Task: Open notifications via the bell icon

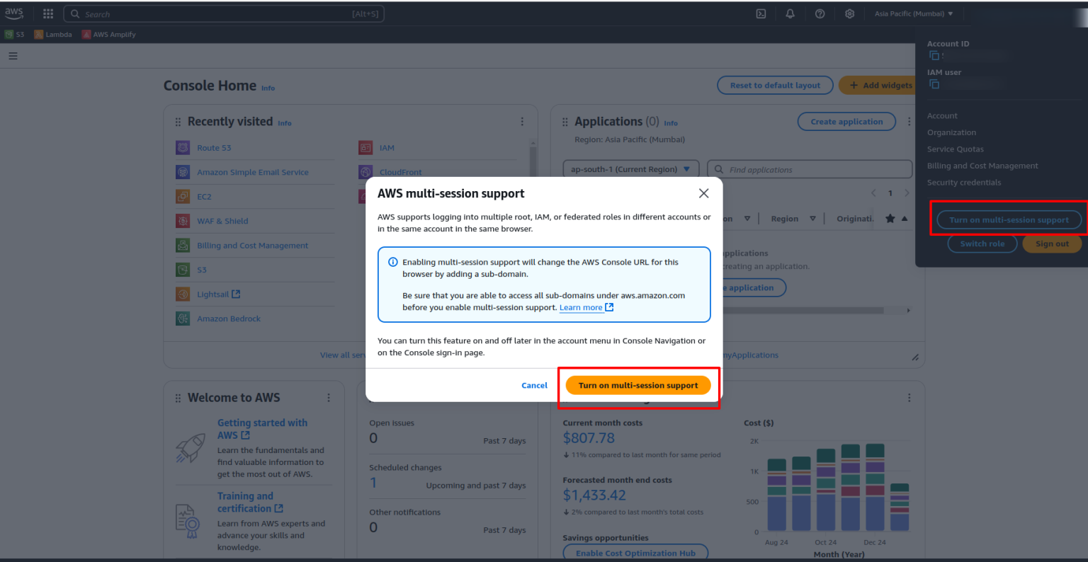Action: click(790, 13)
